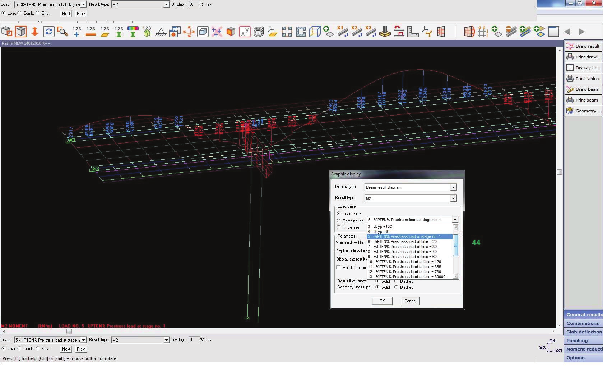Click the blank window icon in toolbar
Viewport: 607px width, 366px height.
tap(553, 32)
